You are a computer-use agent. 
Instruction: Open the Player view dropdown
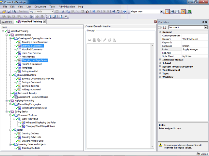pyautogui.click(x=161, y=12)
